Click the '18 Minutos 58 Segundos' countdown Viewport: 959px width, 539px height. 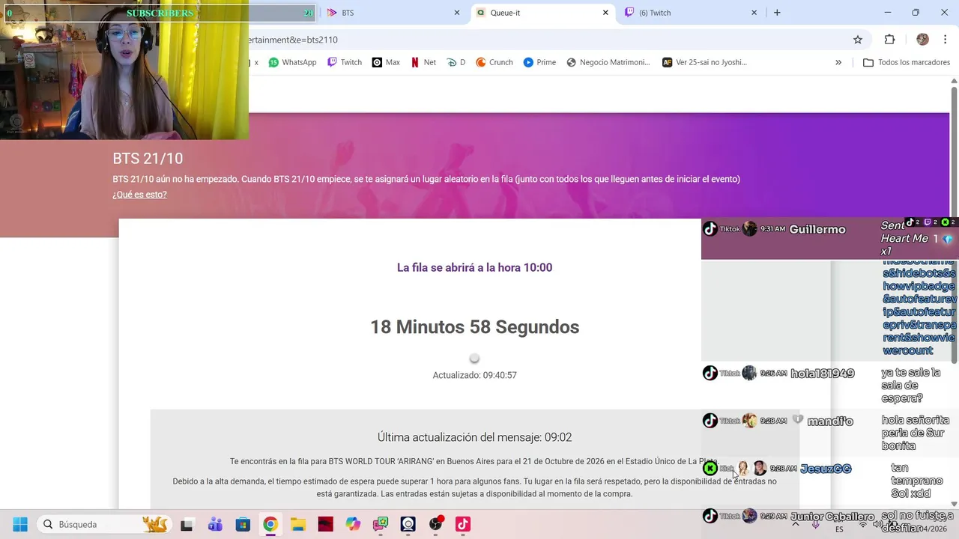tap(474, 327)
